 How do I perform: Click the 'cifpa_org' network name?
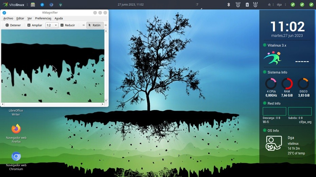pos(305,122)
